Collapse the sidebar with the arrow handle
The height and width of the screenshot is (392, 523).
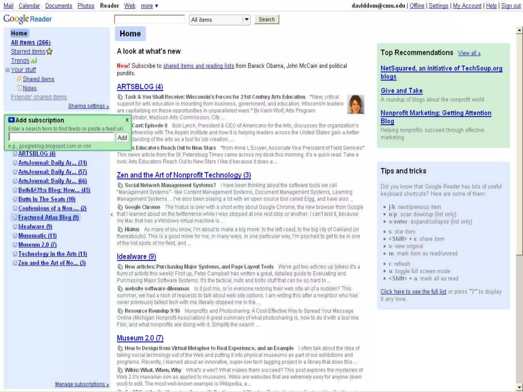coord(111,215)
